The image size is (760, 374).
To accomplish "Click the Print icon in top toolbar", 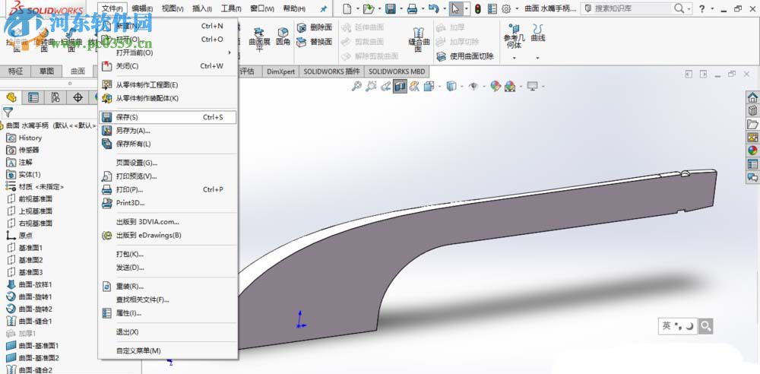I will [x=412, y=8].
